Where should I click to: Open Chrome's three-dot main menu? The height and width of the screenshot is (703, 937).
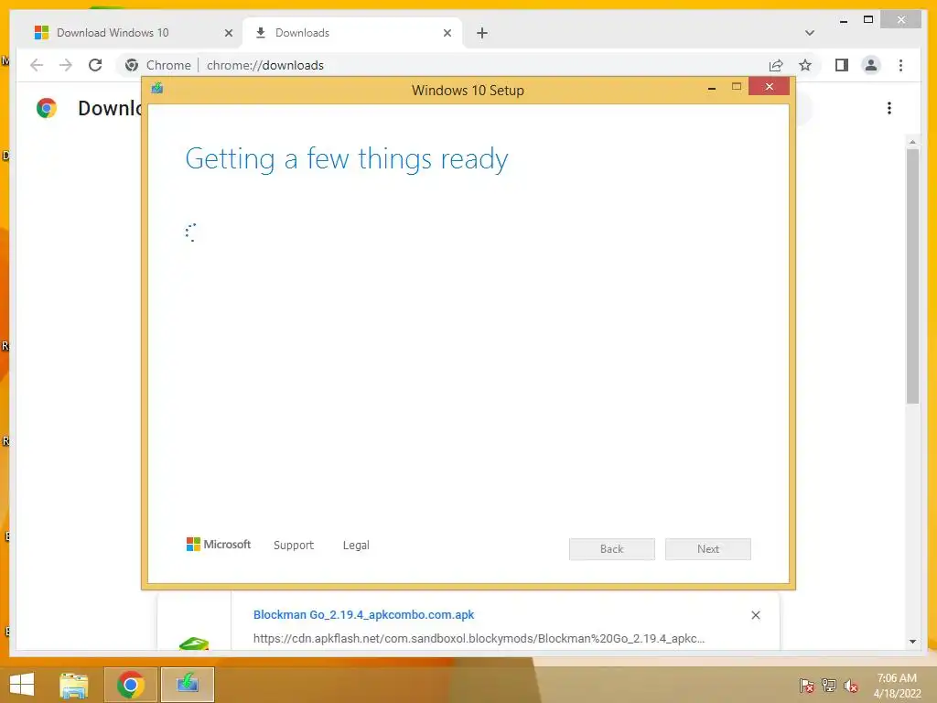(900, 65)
